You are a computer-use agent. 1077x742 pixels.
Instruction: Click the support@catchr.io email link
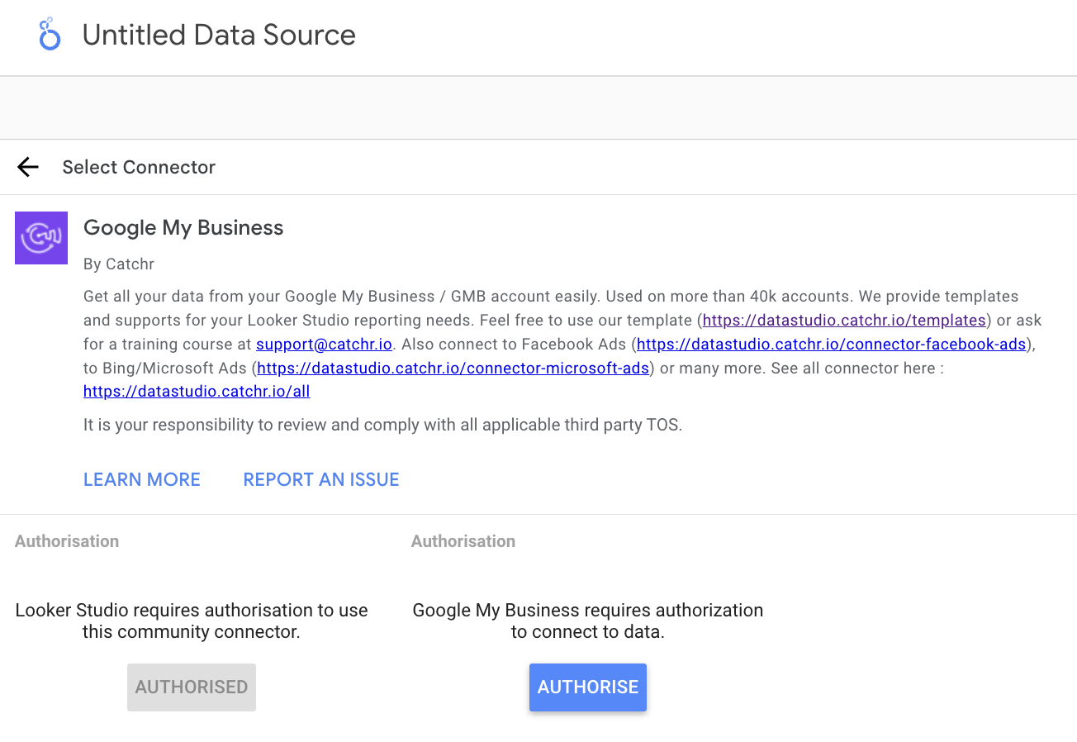[324, 344]
